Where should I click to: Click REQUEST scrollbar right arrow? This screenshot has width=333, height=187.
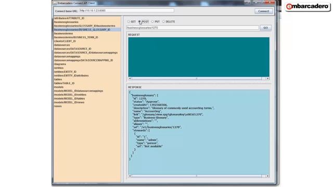[x=267, y=78]
